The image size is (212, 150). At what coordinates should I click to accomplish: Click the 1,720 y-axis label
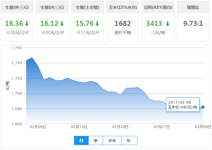[x=17, y=78]
